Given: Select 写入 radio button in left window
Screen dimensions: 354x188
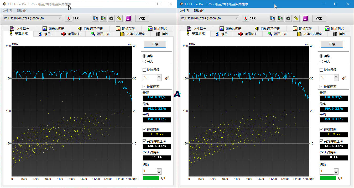Looking at the screenshot, I should pyautogui.click(x=144, y=61).
